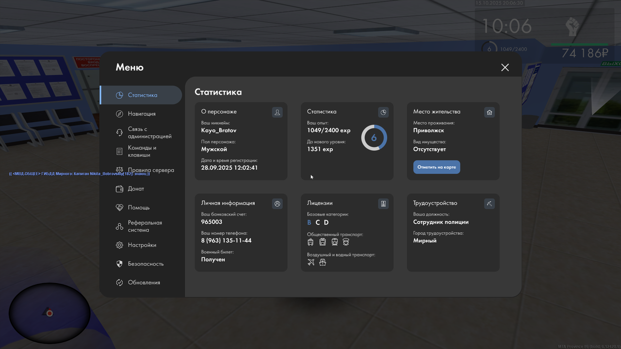The height and width of the screenshot is (349, 621).
Task: Click the scales icon beside Правила сервера
Action: tap(120, 170)
